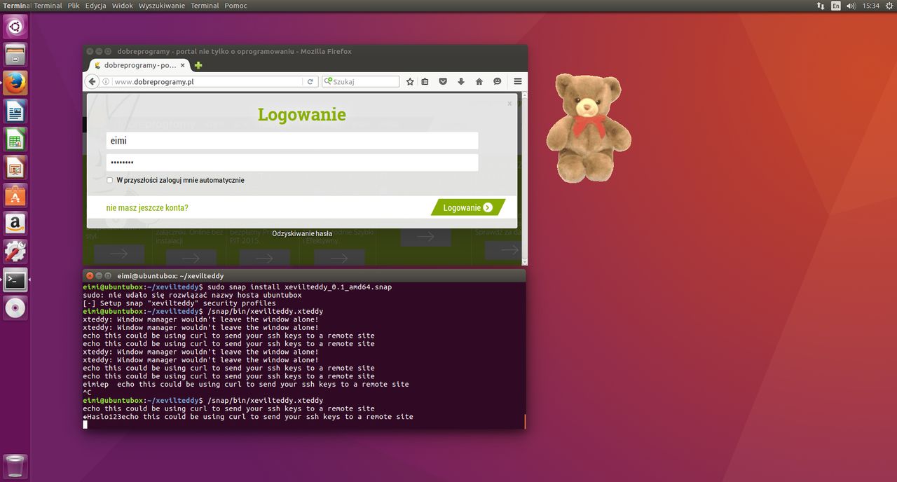Click Odzyskiwanie hasła link
This screenshot has width=897, height=482.
(302, 233)
